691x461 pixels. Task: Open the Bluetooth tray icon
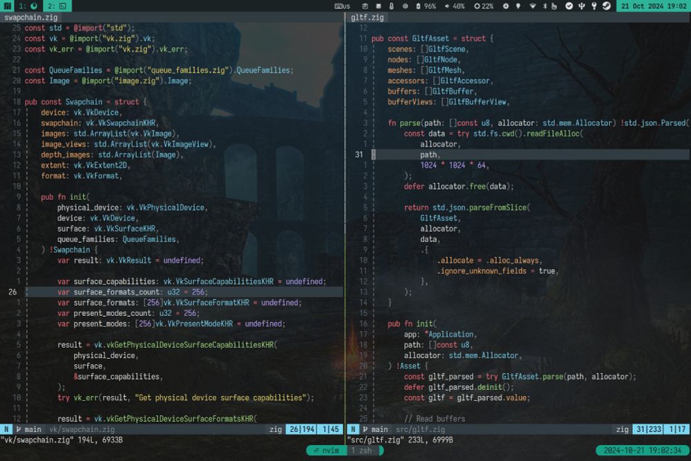pyautogui.click(x=547, y=5)
